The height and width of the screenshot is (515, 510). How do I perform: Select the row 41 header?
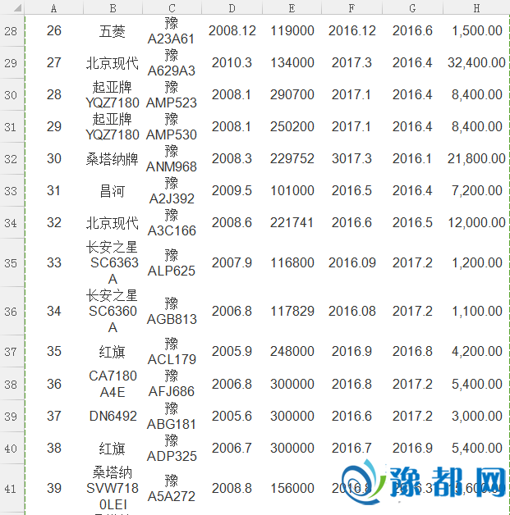click(x=11, y=489)
